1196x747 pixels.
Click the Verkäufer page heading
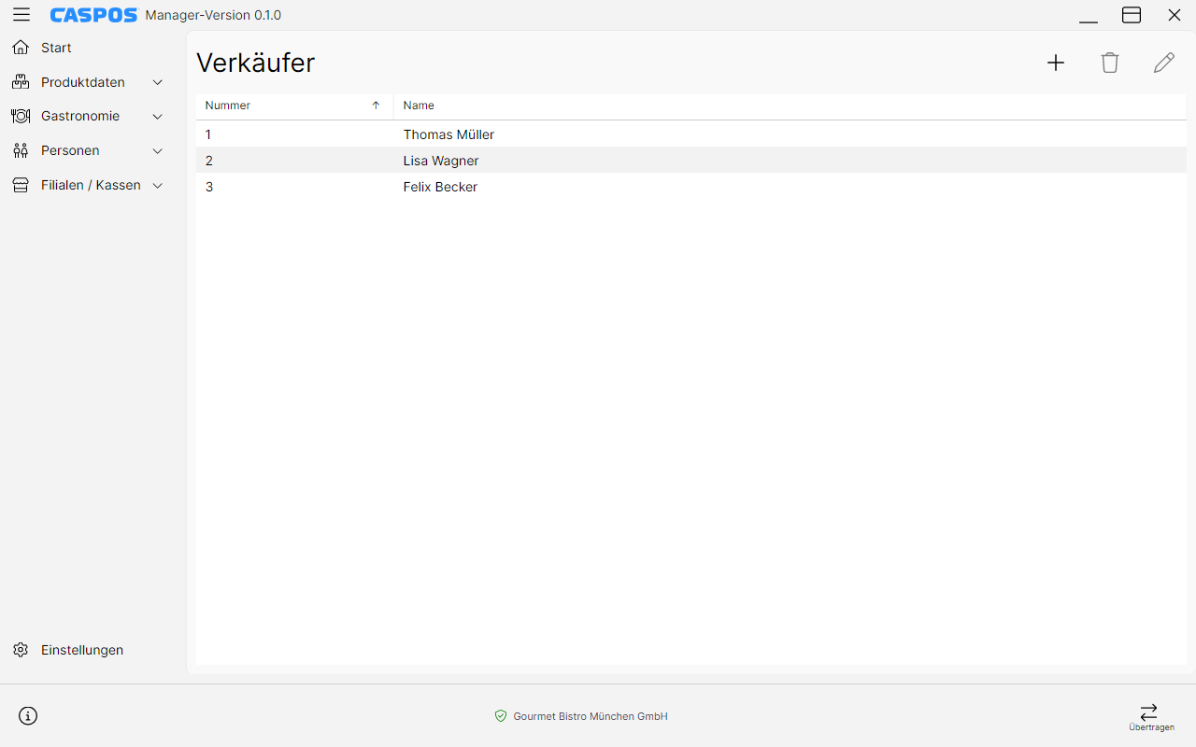click(x=256, y=63)
